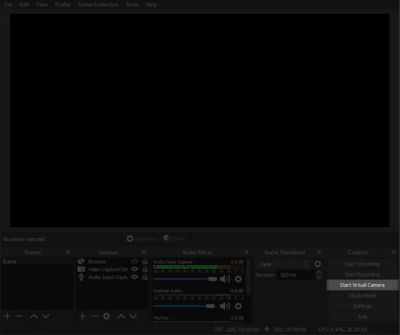Image resolution: width=400 pixels, height=335 pixels.
Task: Open transition properties gear icon
Action: 318,264
